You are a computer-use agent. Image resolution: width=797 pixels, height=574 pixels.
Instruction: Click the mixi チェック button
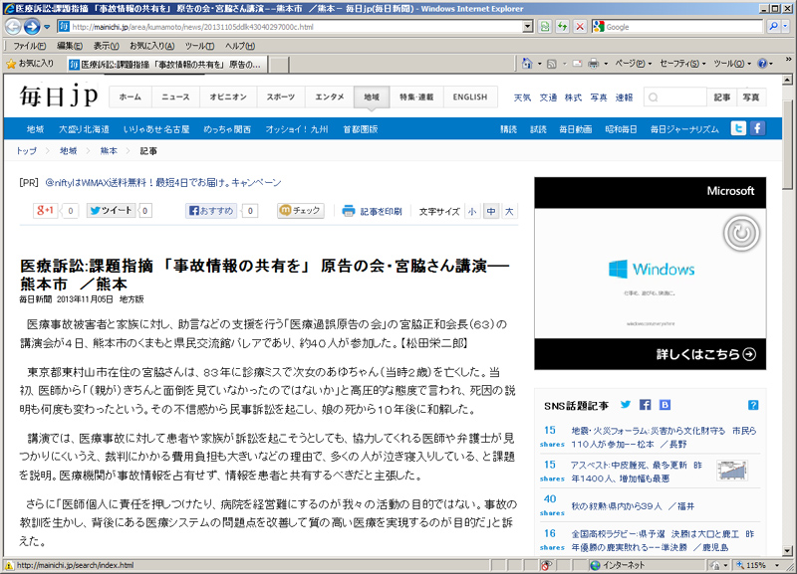pos(301,210)
